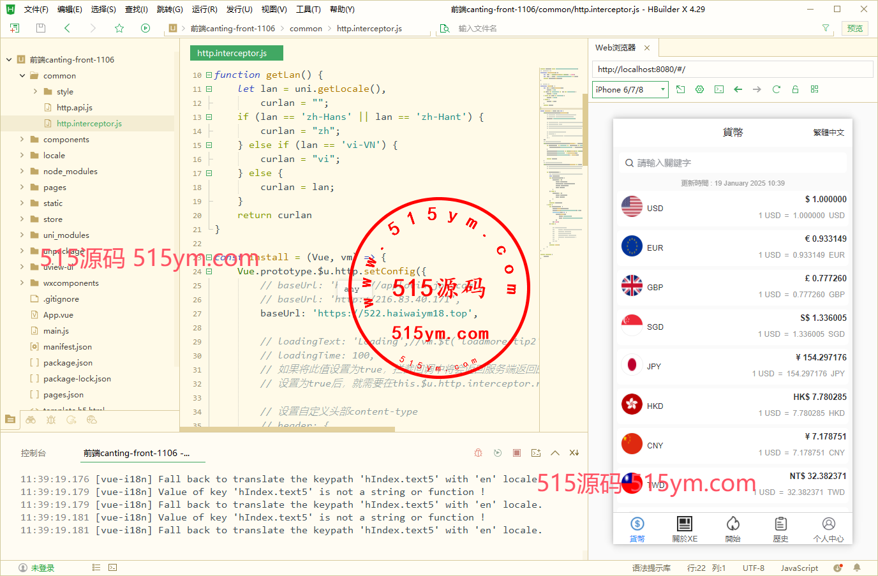Click the QR code icon in browser toolbar
The height and width of the screenshot is (576, 878).
815,89
